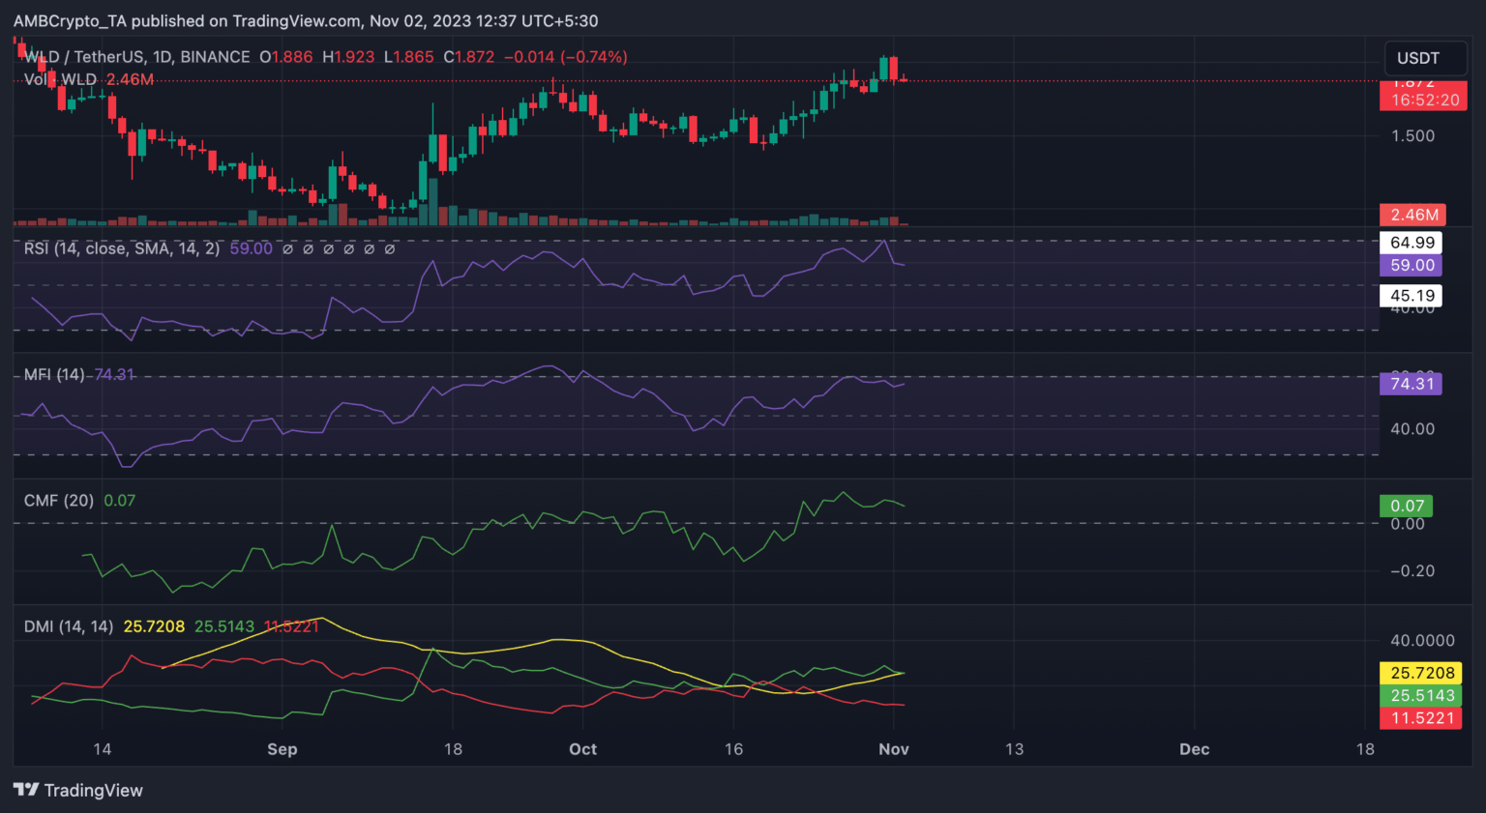Click the TradingView logo icon
Viewport: 1486px width, 813px height.
(26, 790)
